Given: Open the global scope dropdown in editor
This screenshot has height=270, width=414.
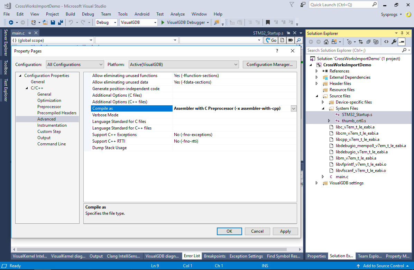Looking at the screenshot, I should coord(52,40).
